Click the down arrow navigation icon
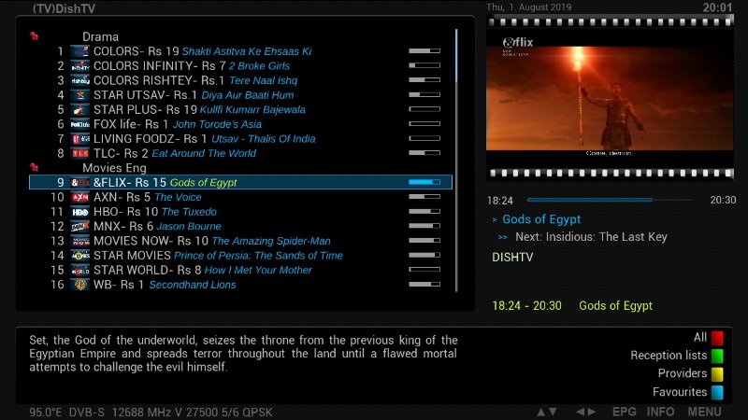This screenshot has width=748, height=420. 553,412
